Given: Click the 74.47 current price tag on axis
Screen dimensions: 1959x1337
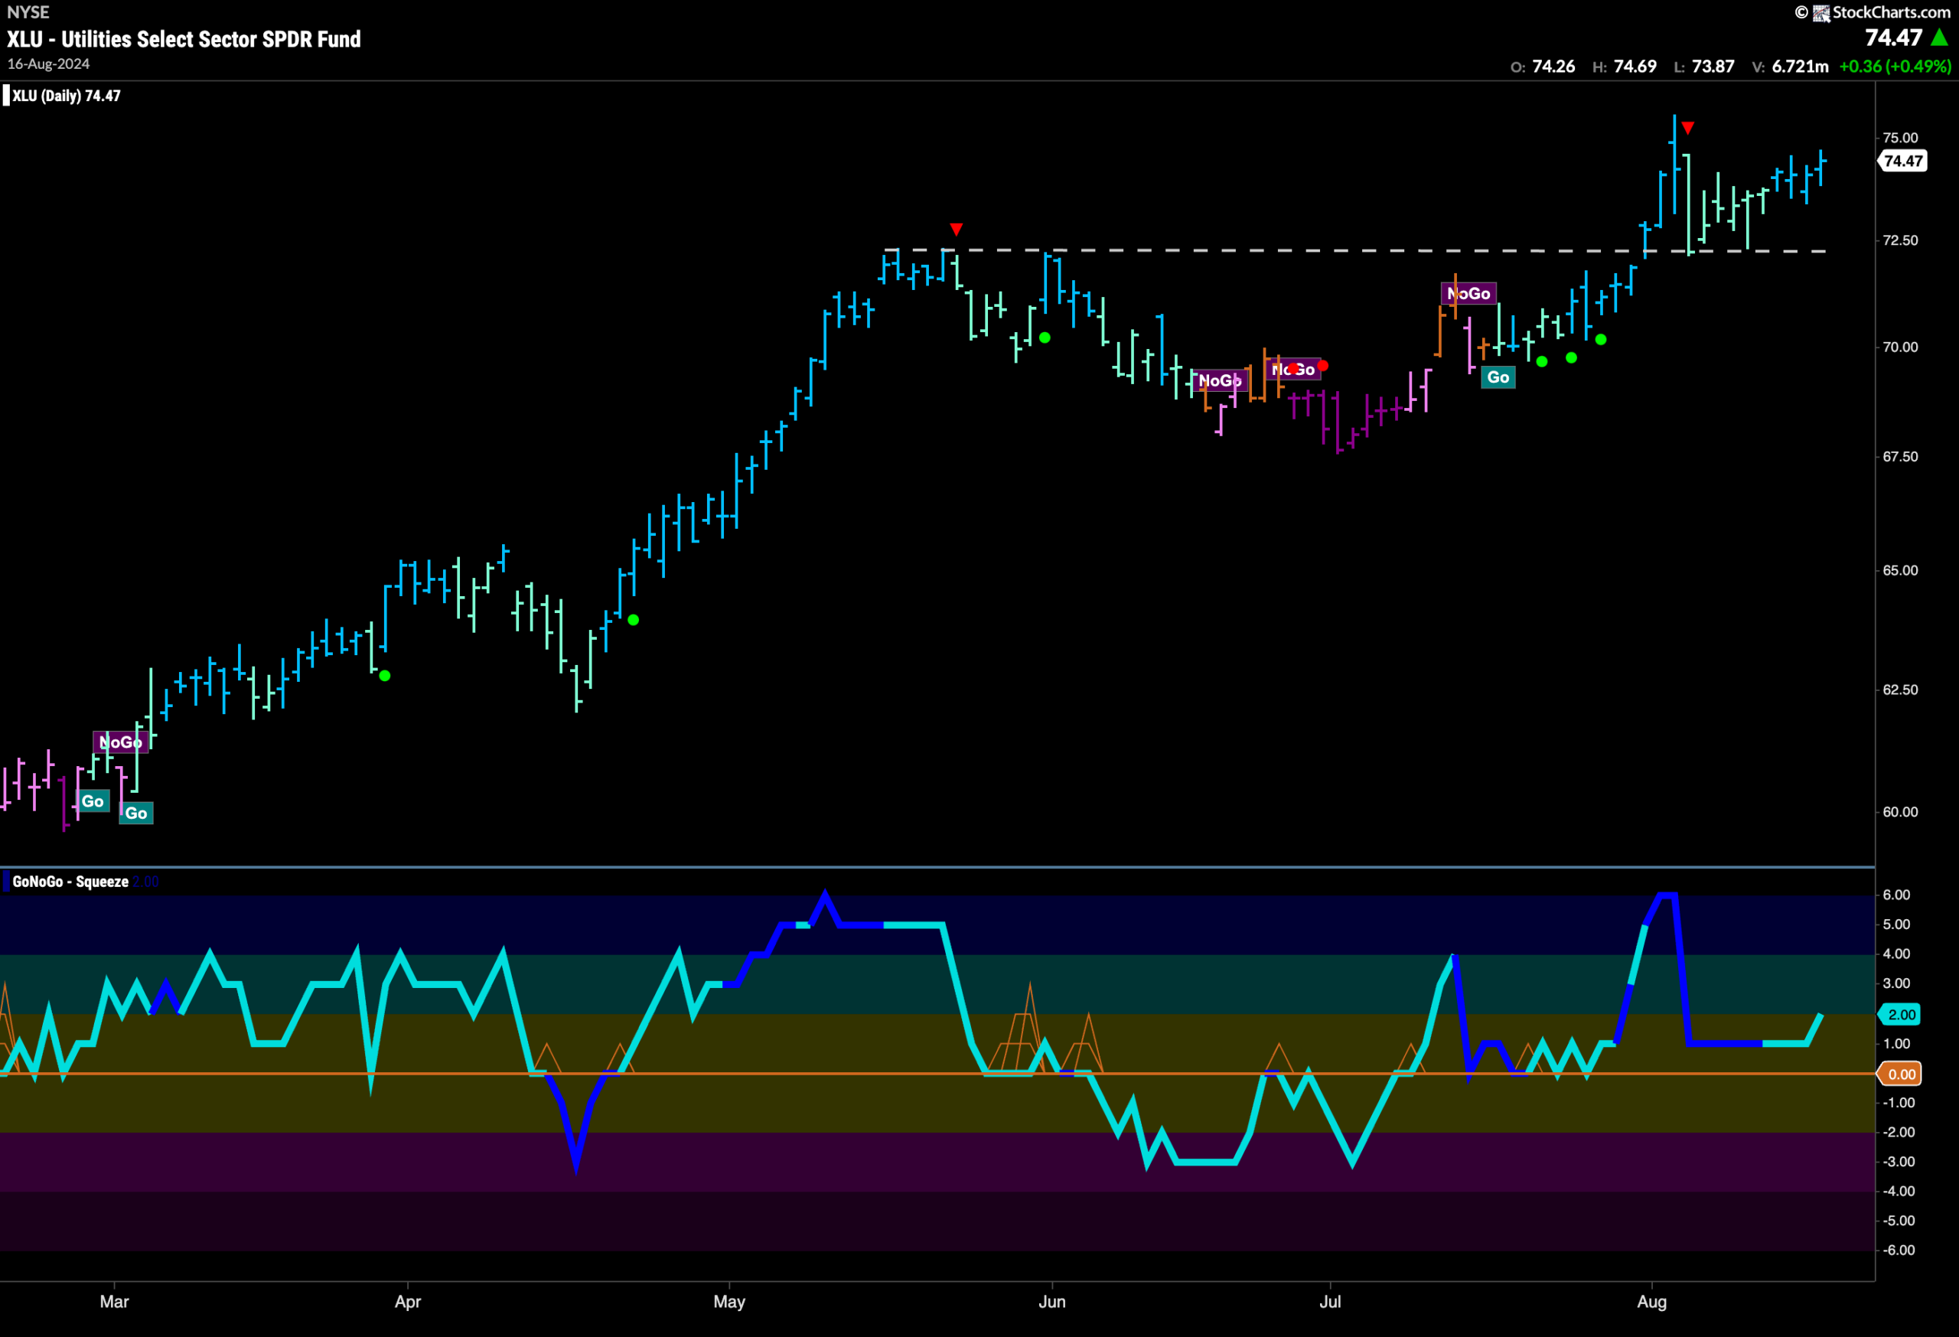Looking at the screenshot, I should (1902, 161).
